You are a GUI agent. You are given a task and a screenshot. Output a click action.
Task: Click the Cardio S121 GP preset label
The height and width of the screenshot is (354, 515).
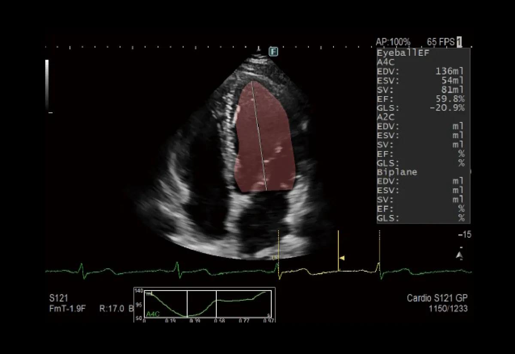pos(437,298)
